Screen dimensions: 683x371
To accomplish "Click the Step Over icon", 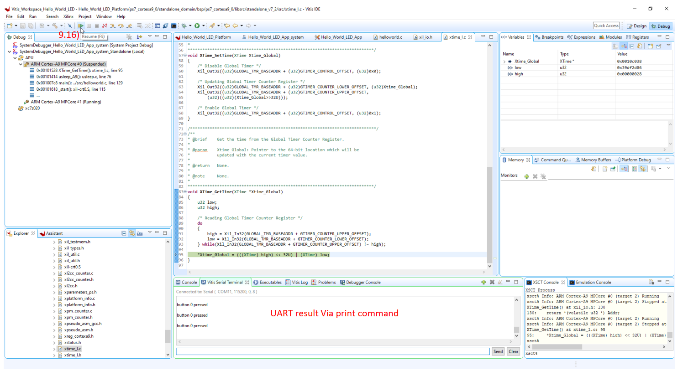I will point(121,26).
